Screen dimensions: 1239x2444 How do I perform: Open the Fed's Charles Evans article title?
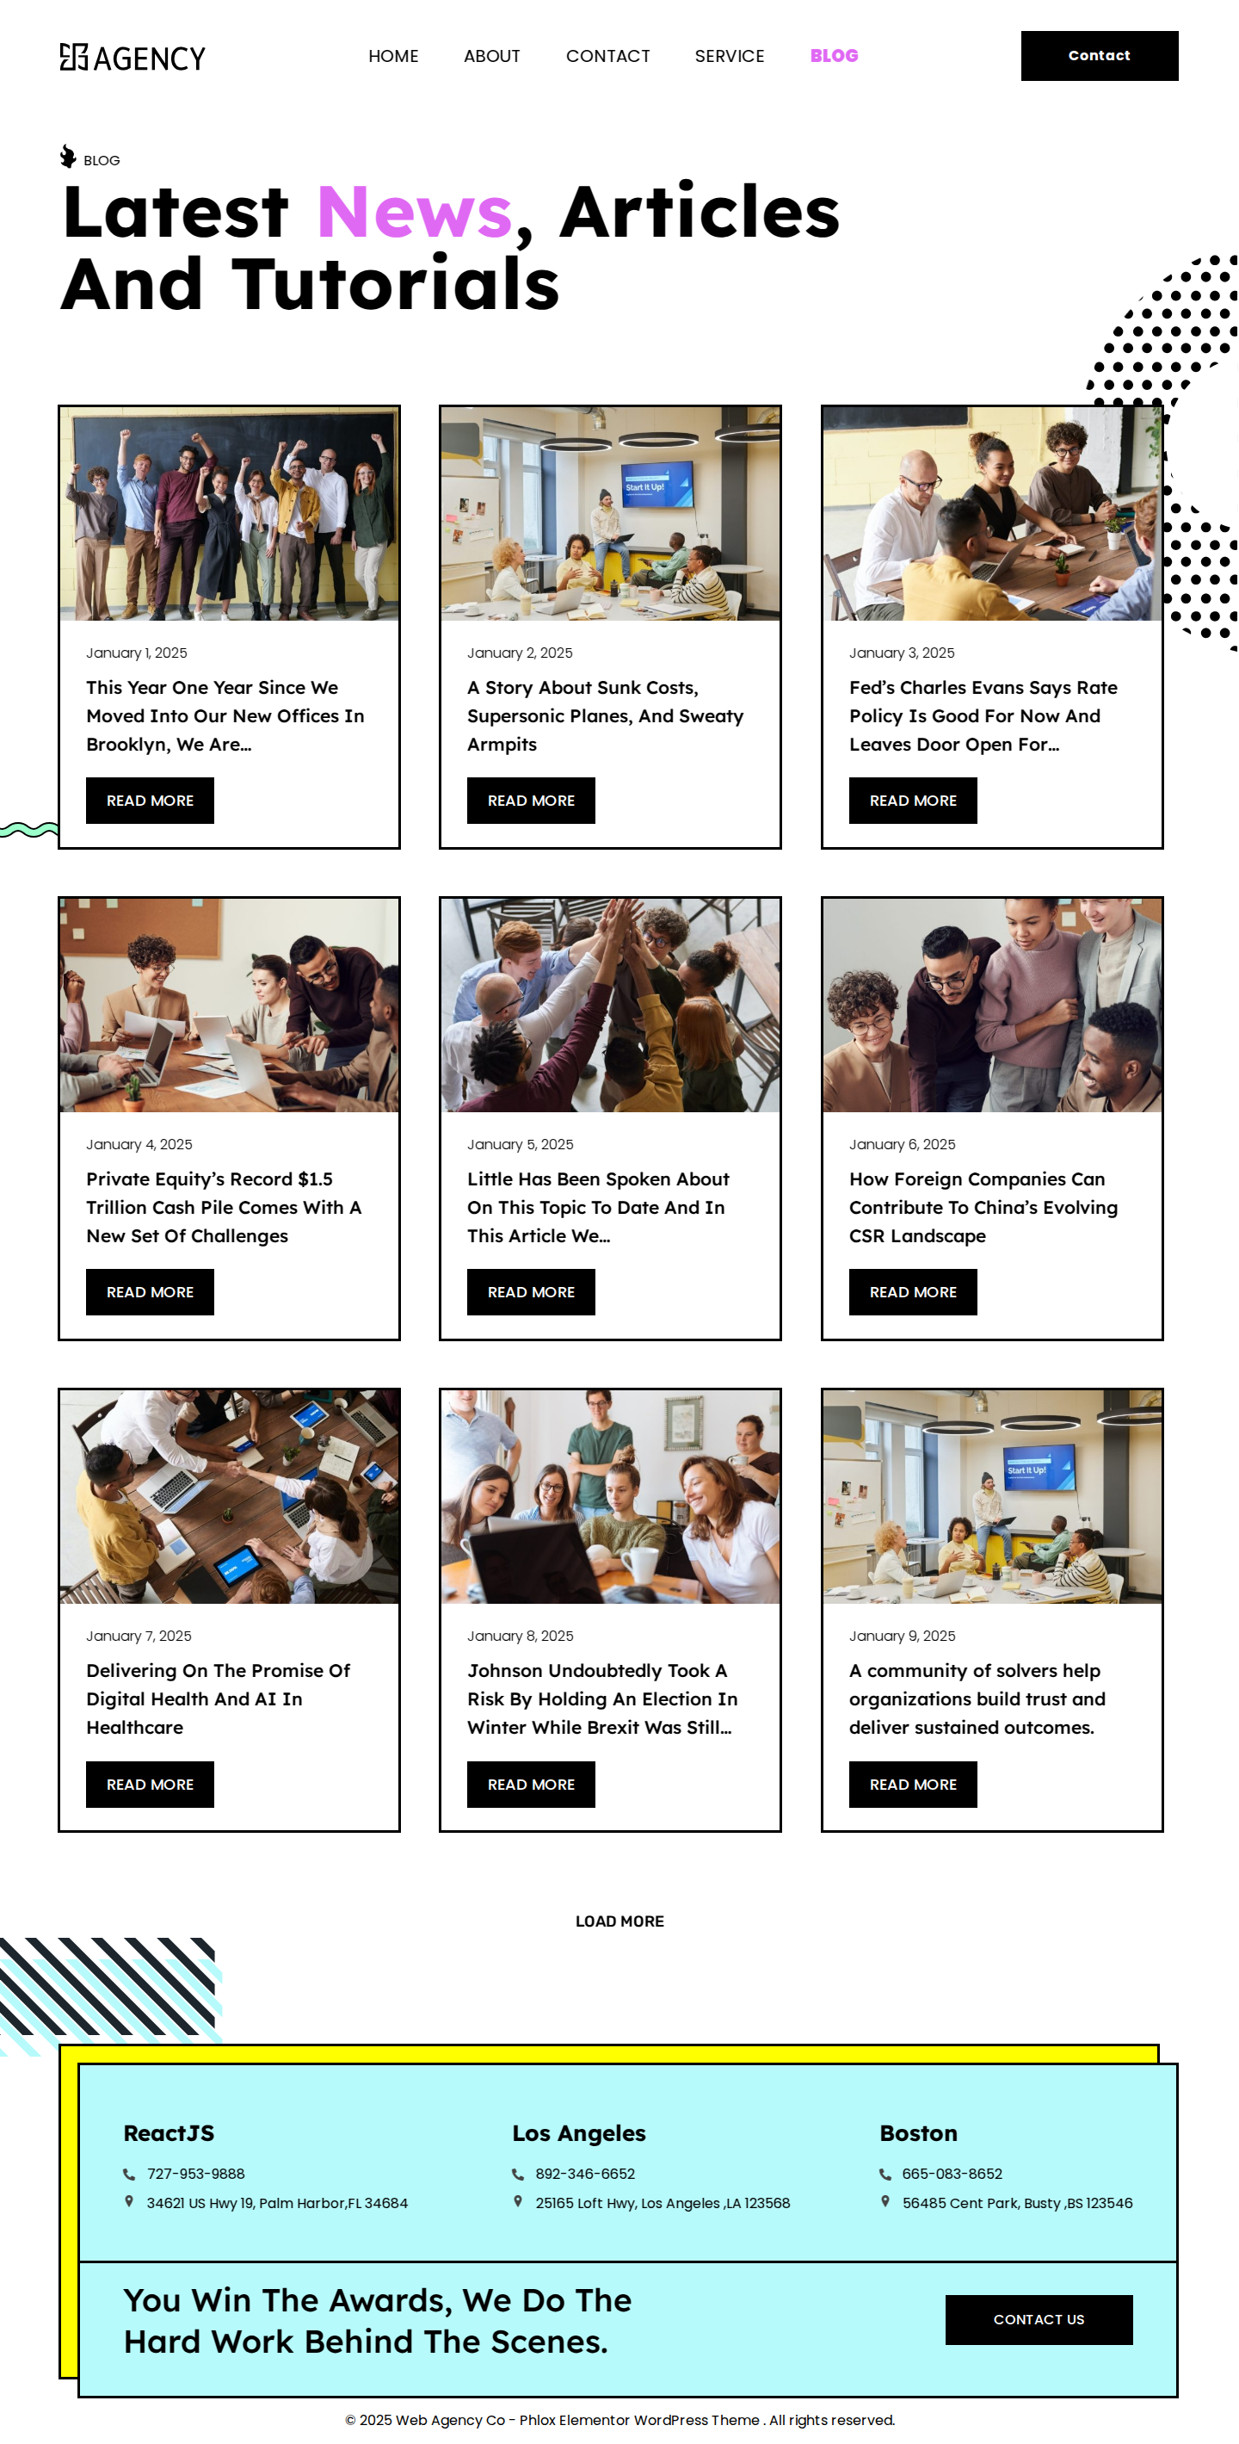[x=983, y=715]
